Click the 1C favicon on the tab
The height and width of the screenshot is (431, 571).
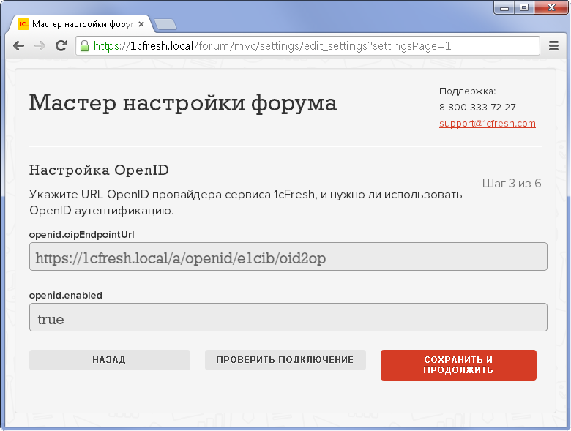tap(23, 24)
